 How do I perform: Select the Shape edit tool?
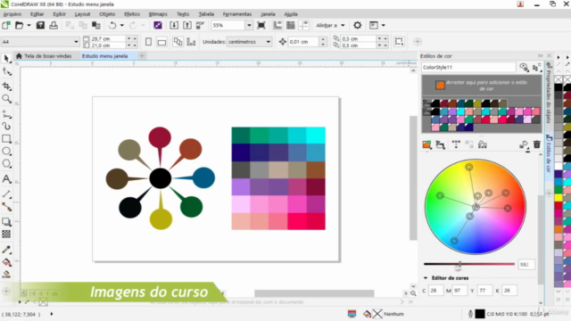pos(6,71)
